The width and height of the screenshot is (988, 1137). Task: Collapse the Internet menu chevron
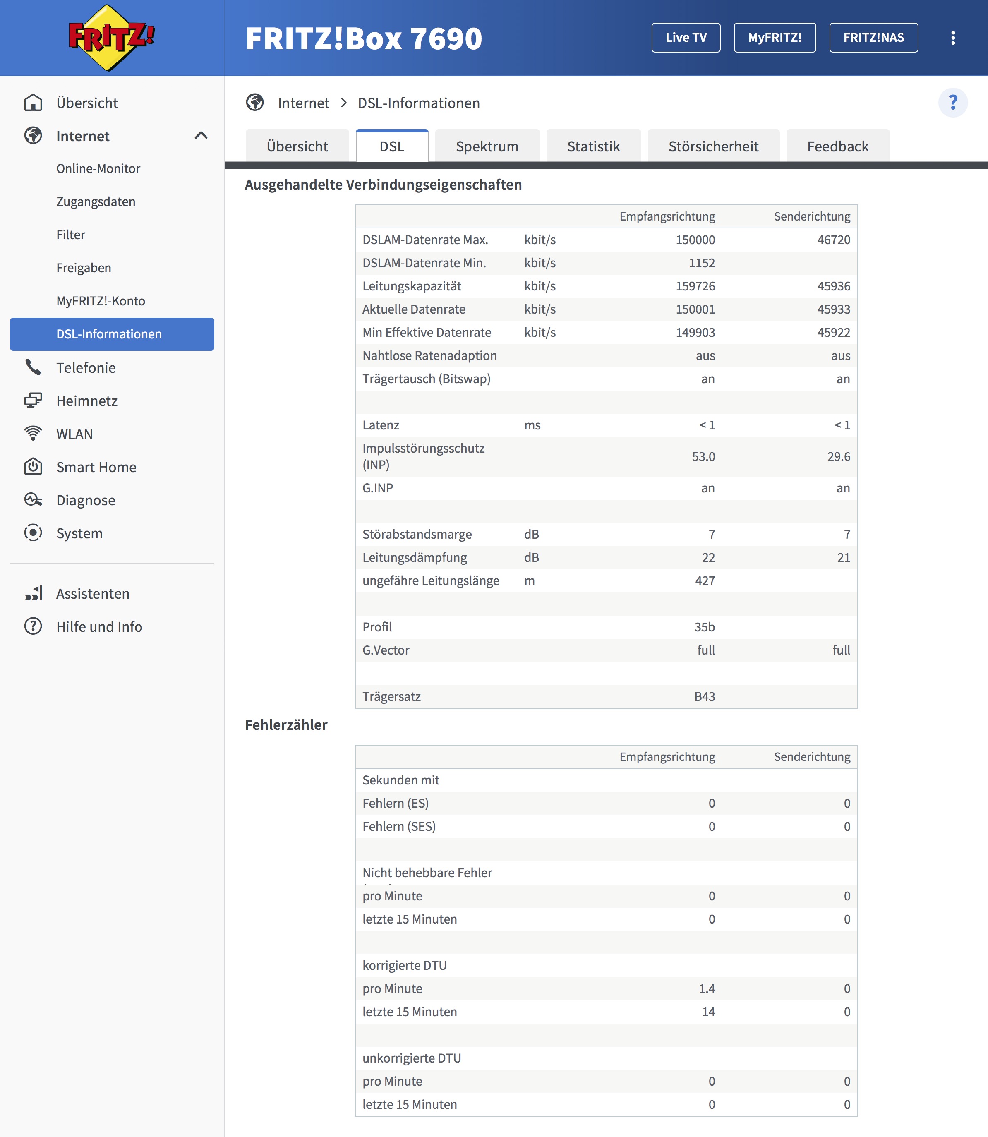point(201,136)
